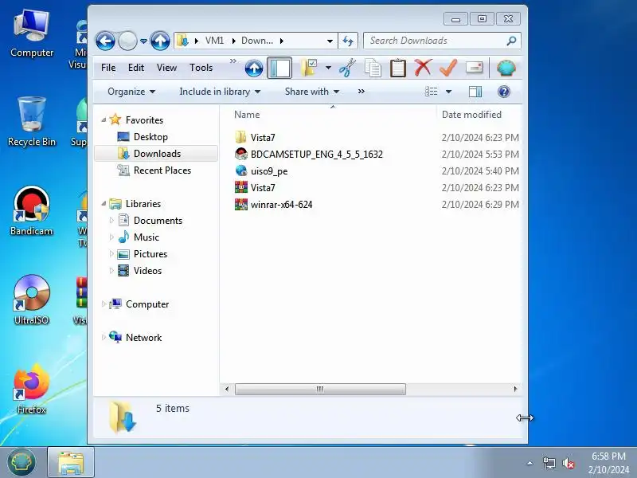Show more command bar options chevron
This screenshot has height=478, width=637.
361,92
